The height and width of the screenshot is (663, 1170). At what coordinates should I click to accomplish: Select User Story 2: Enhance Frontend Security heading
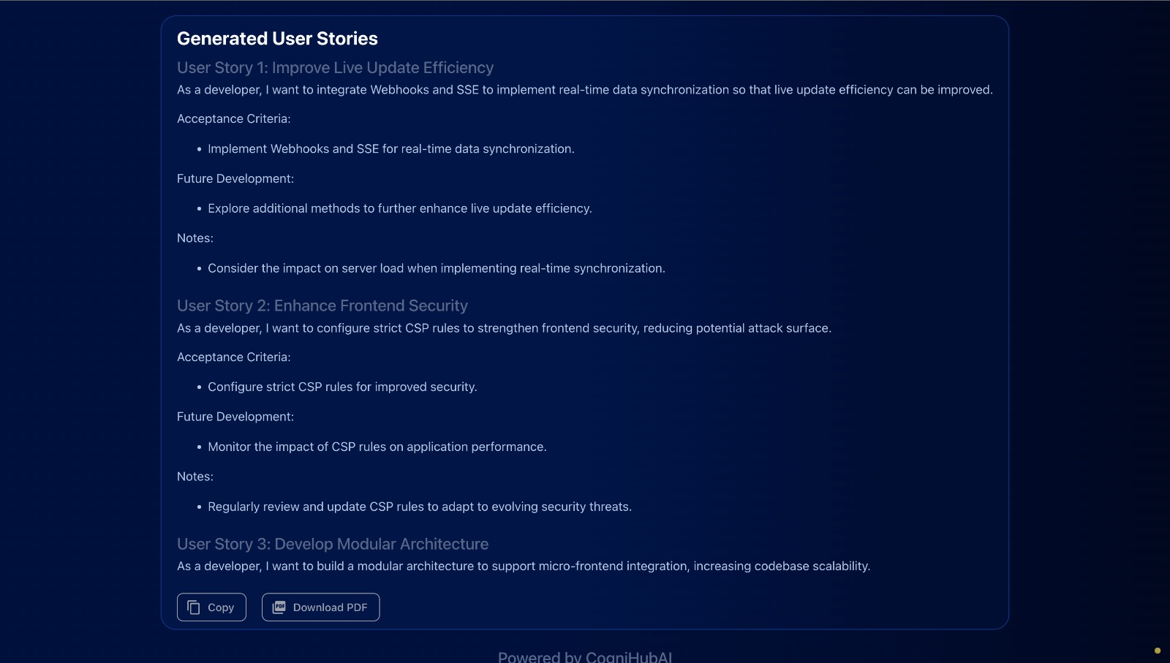tap(322, 306)
